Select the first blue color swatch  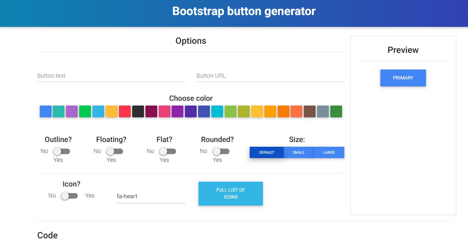pos(45,111)
